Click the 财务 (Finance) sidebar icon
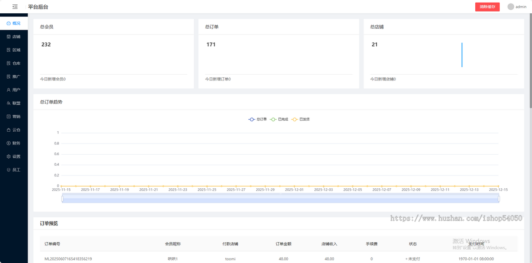Viewport: 532px width, 263px height. [14, 143]
